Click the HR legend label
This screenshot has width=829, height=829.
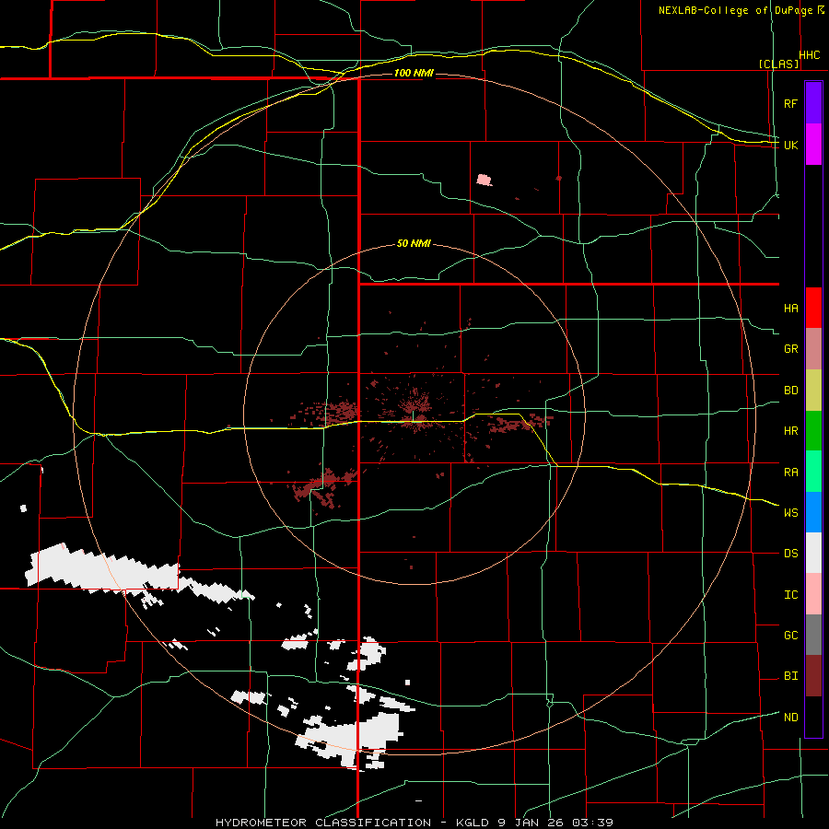790,431
